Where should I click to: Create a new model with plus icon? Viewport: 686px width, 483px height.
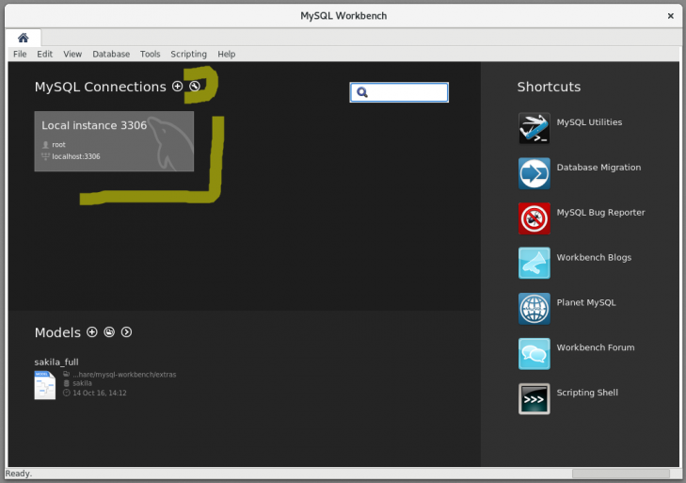point(92,332)
